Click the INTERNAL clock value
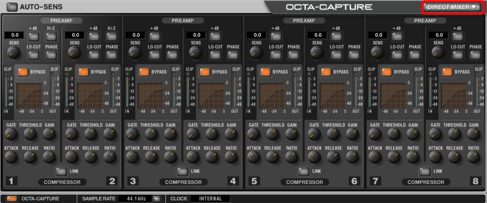The width and height of the screenshot is (487, 203). 210,199
